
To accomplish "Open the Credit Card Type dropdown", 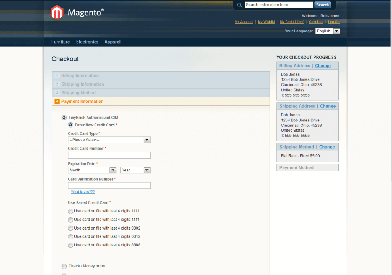I will coord(109,140).
